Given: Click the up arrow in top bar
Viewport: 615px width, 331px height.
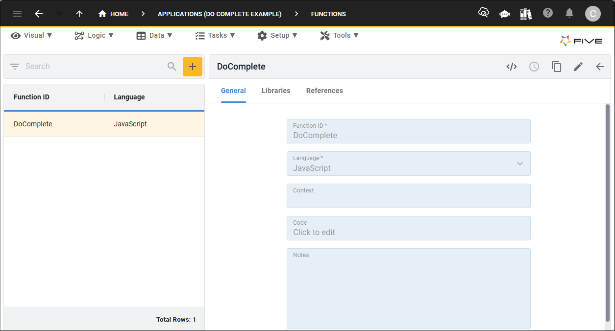Looking at the screenshot, I should [79, 14].
